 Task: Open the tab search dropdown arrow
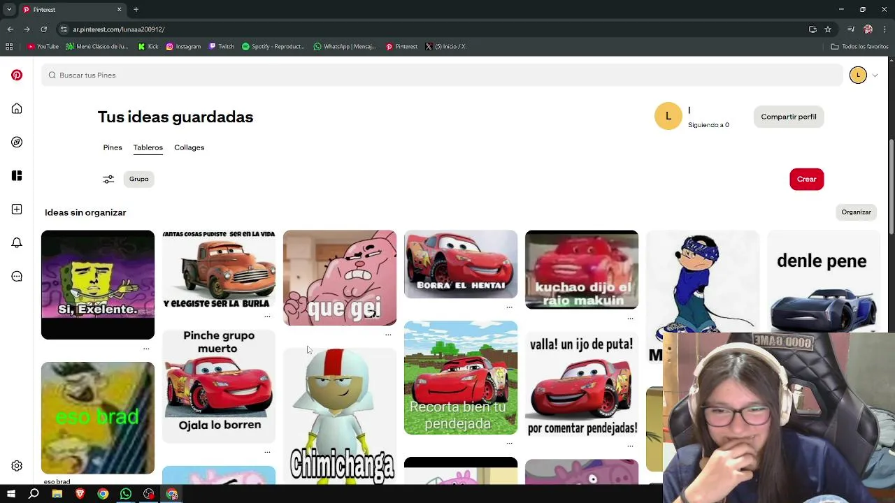coord(8,10)
